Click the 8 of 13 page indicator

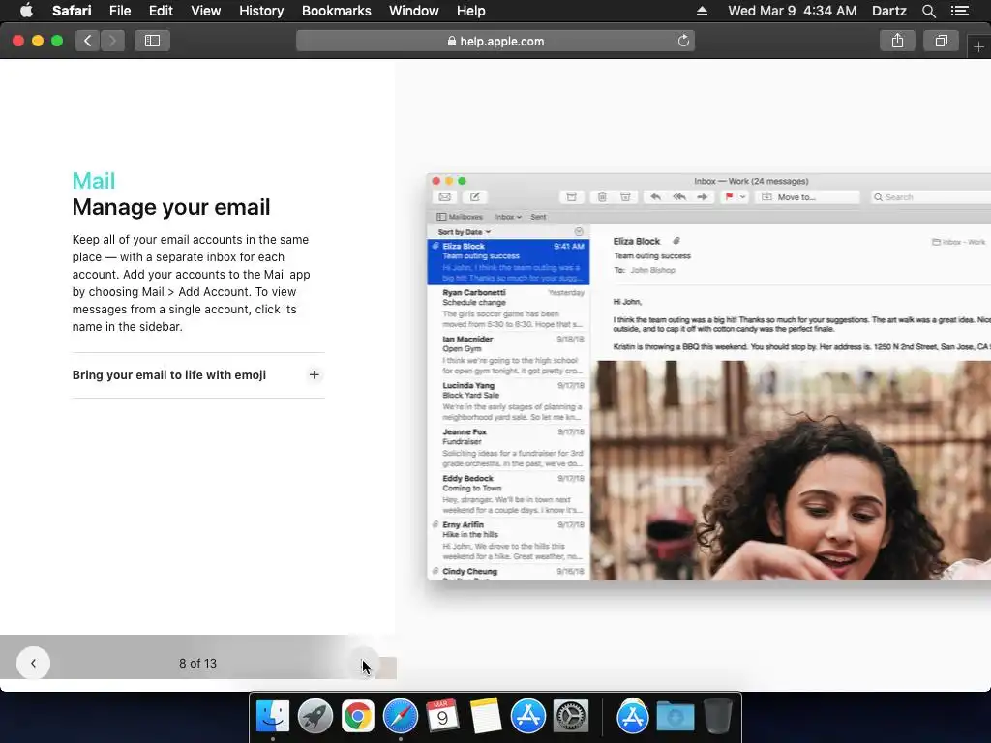[x=197, y=664]
